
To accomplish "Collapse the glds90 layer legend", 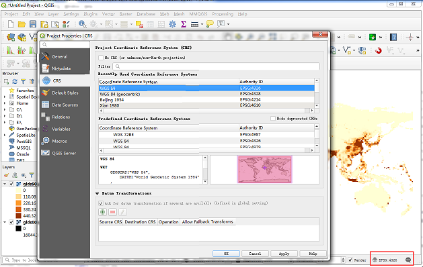I will [x=5, y=184].
